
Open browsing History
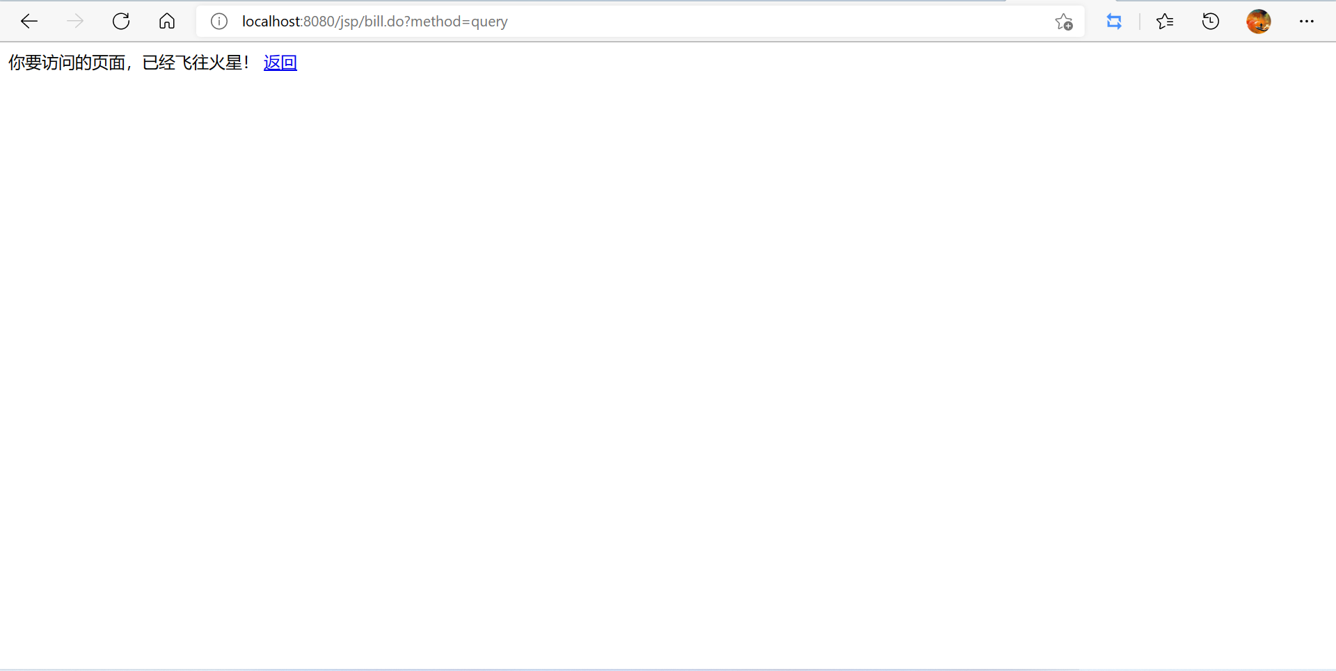pos(1211,22)
